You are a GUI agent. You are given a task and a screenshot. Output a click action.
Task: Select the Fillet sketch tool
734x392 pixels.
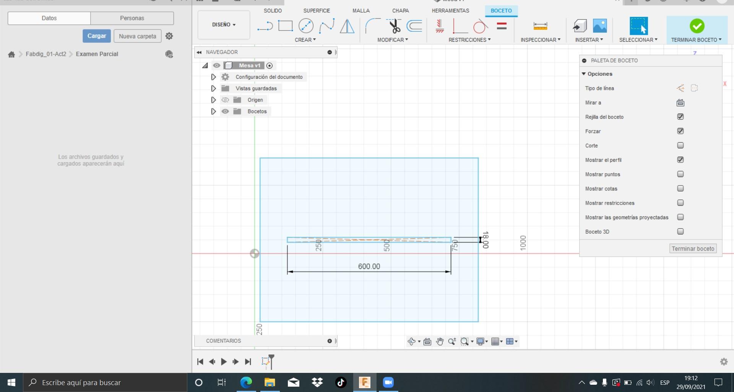[372, 26]
